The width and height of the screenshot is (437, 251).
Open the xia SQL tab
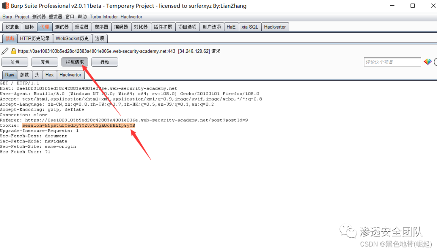pyautogui.click(x=250, y=27)
